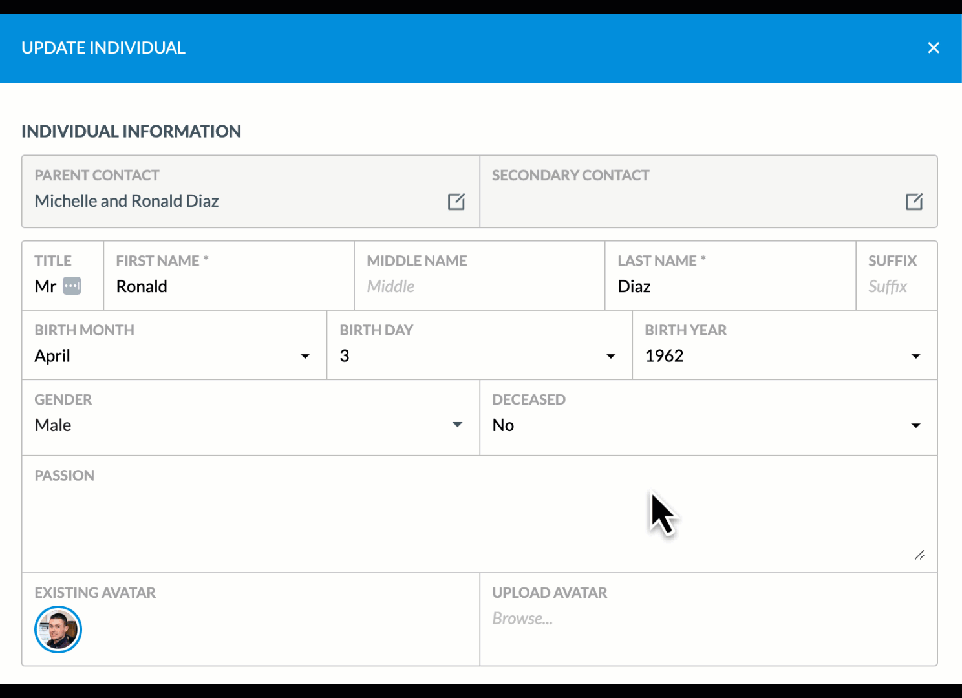This screenshot has width=962, height=698.
Task: Open the Birth Day dropdown
Action: (610, 355)
